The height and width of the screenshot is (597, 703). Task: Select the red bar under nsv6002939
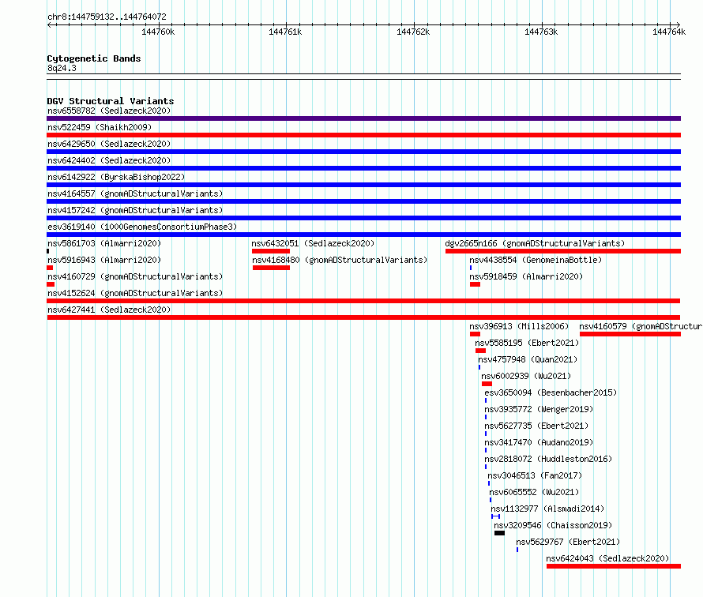coord(487,384)
